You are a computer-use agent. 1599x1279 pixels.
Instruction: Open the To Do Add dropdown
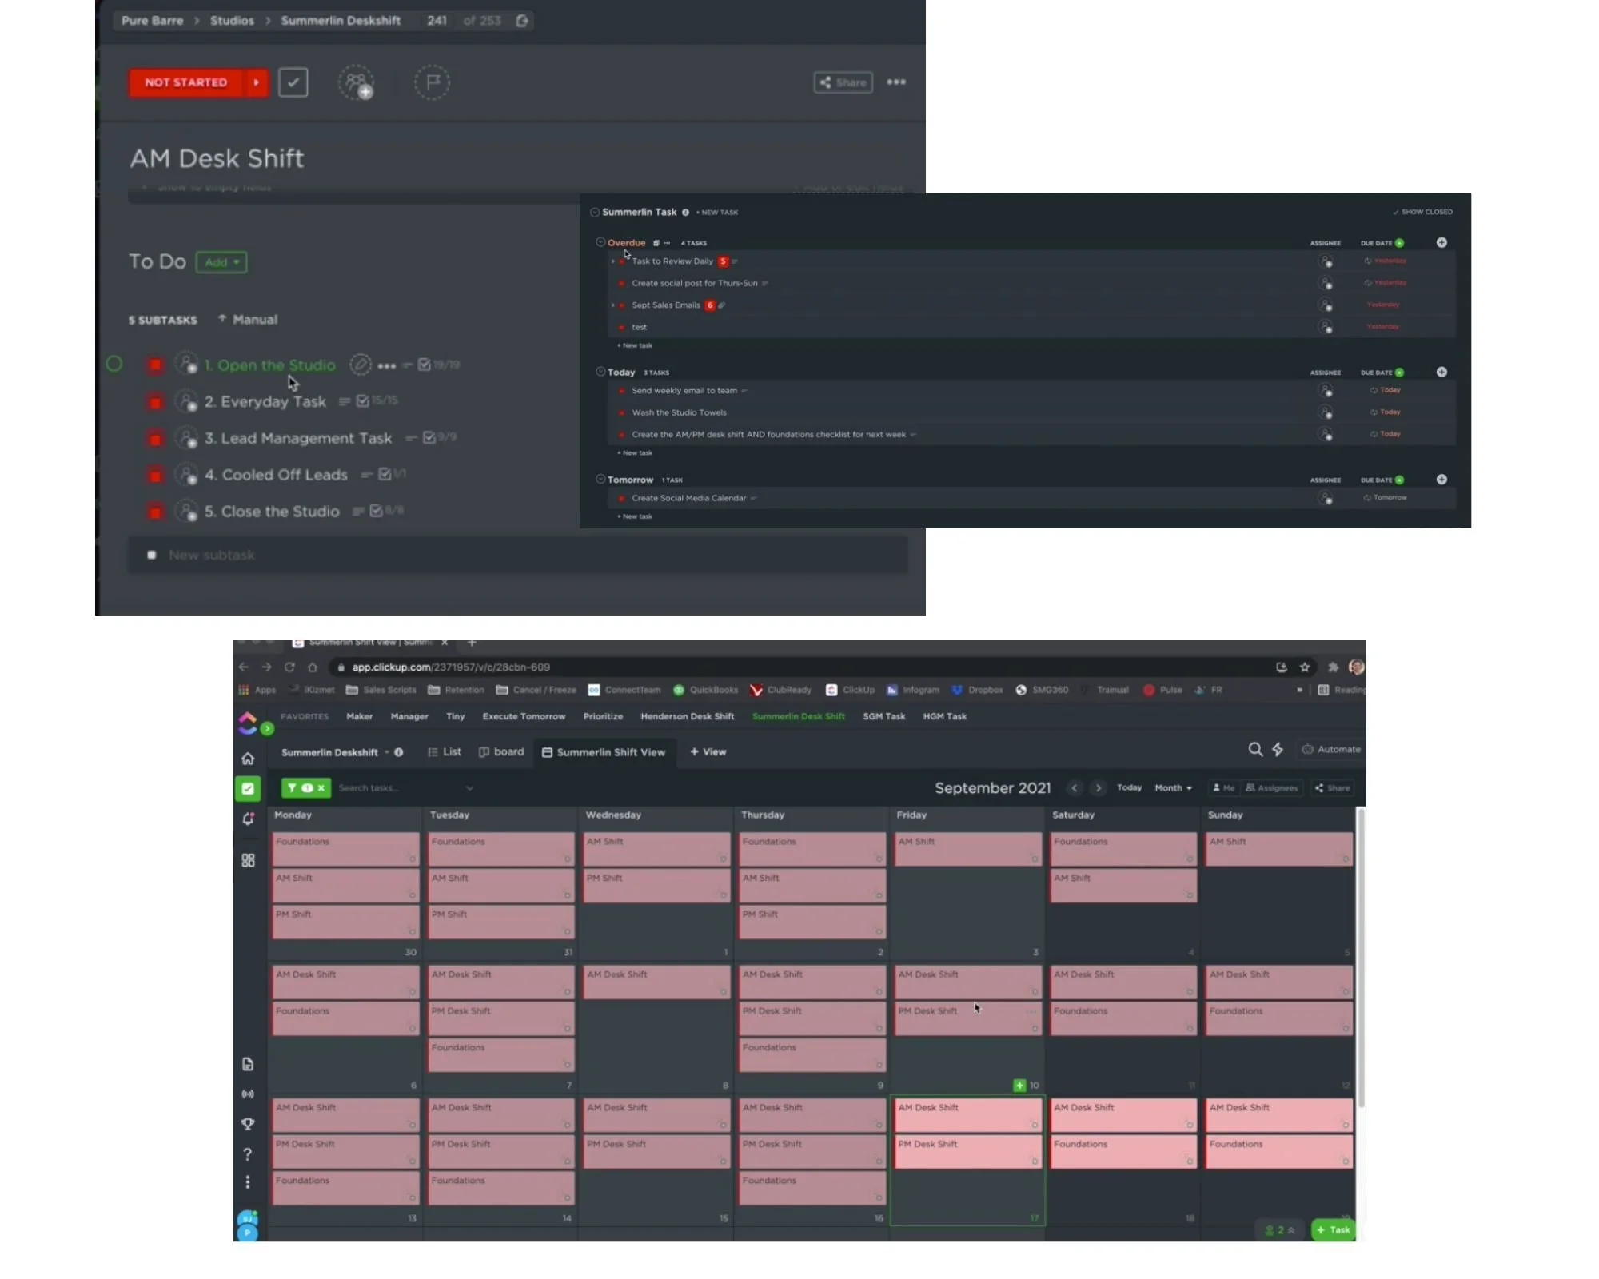point(221,262)
